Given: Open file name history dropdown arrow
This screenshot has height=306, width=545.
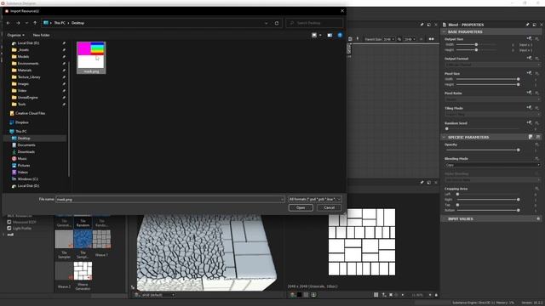Looking at the screenshot, I should coord(282,199).
